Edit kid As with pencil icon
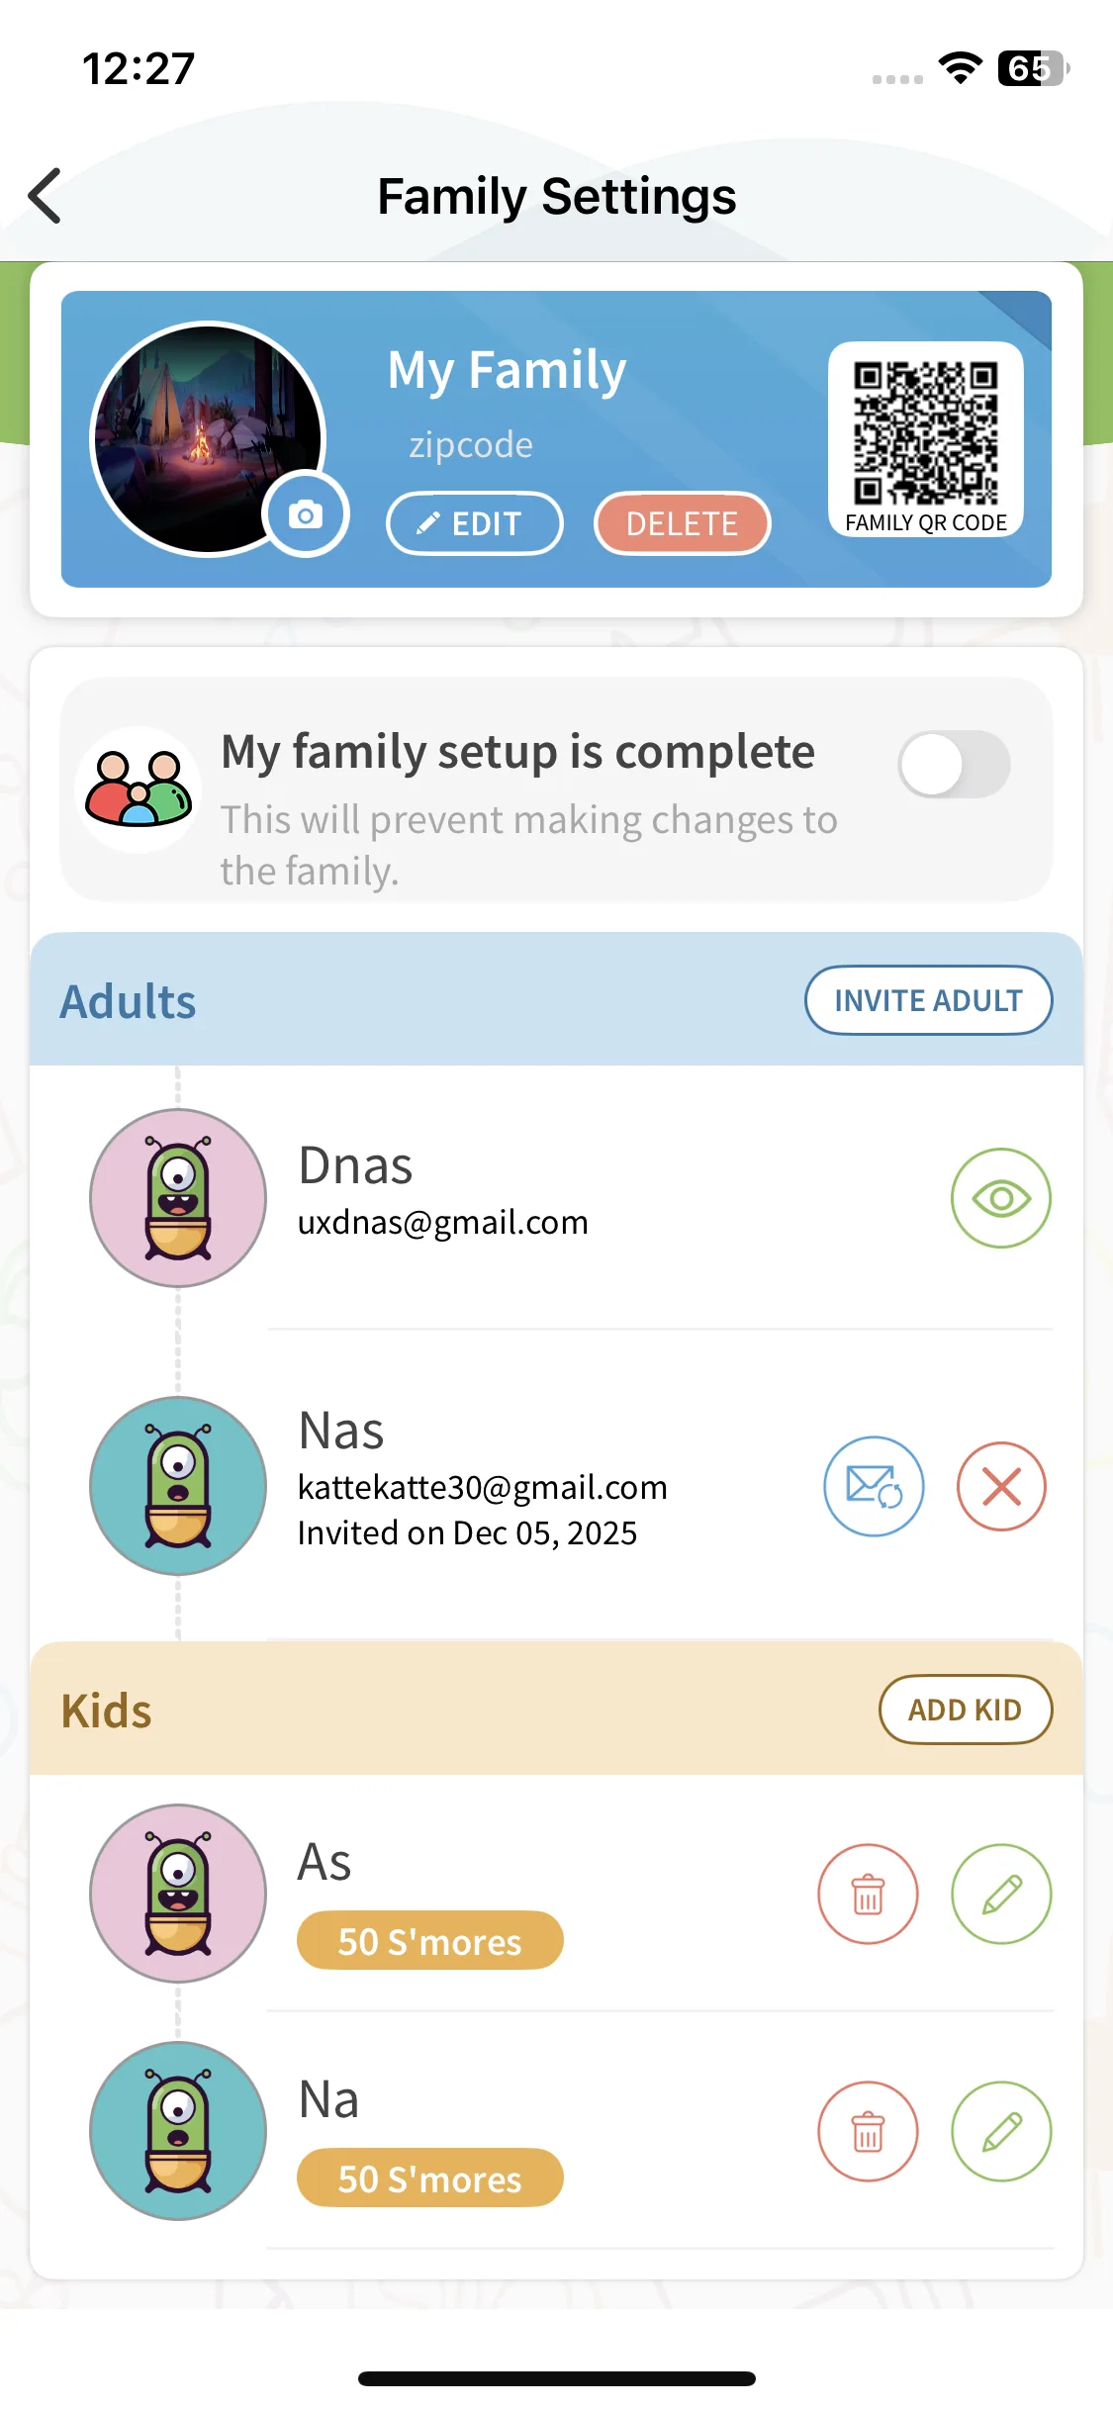This screenshot has width=1113, height=2410. [1001, 1895]
